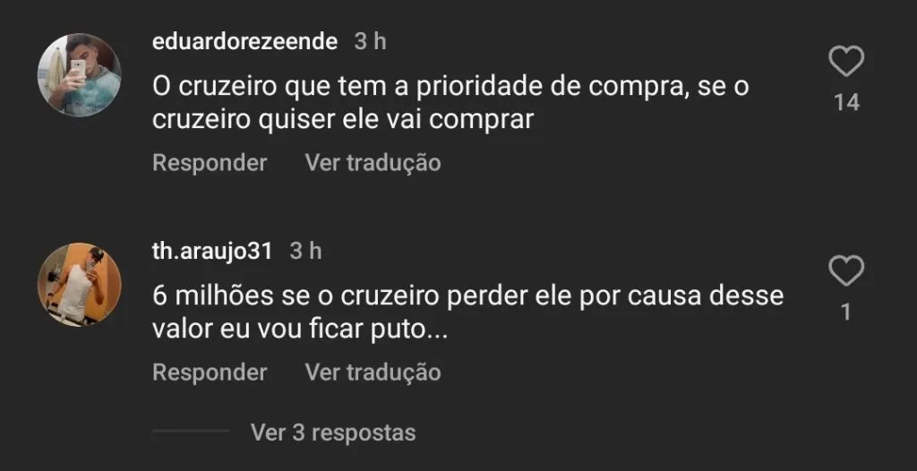
Task: Select the comment starting 'O cruzeiro que tem'
Action: [450, 103]
